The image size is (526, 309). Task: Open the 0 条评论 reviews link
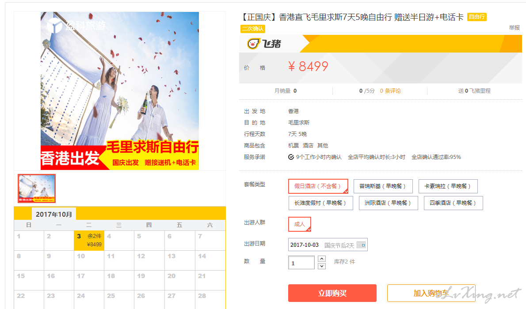point(390,91)
